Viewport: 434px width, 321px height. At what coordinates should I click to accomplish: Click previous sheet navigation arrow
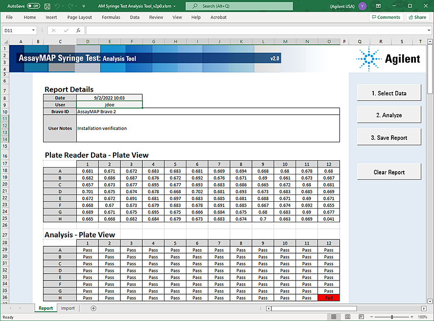[x=10, y=308]
